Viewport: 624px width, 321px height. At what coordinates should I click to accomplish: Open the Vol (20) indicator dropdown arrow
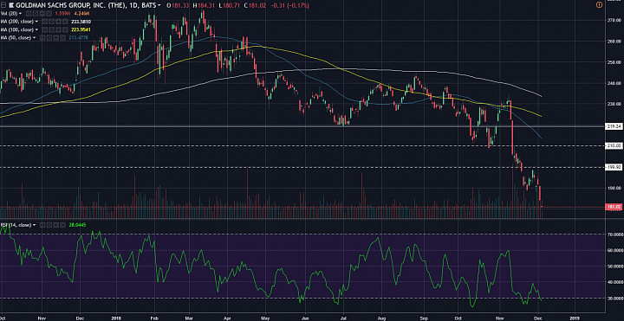20,13
